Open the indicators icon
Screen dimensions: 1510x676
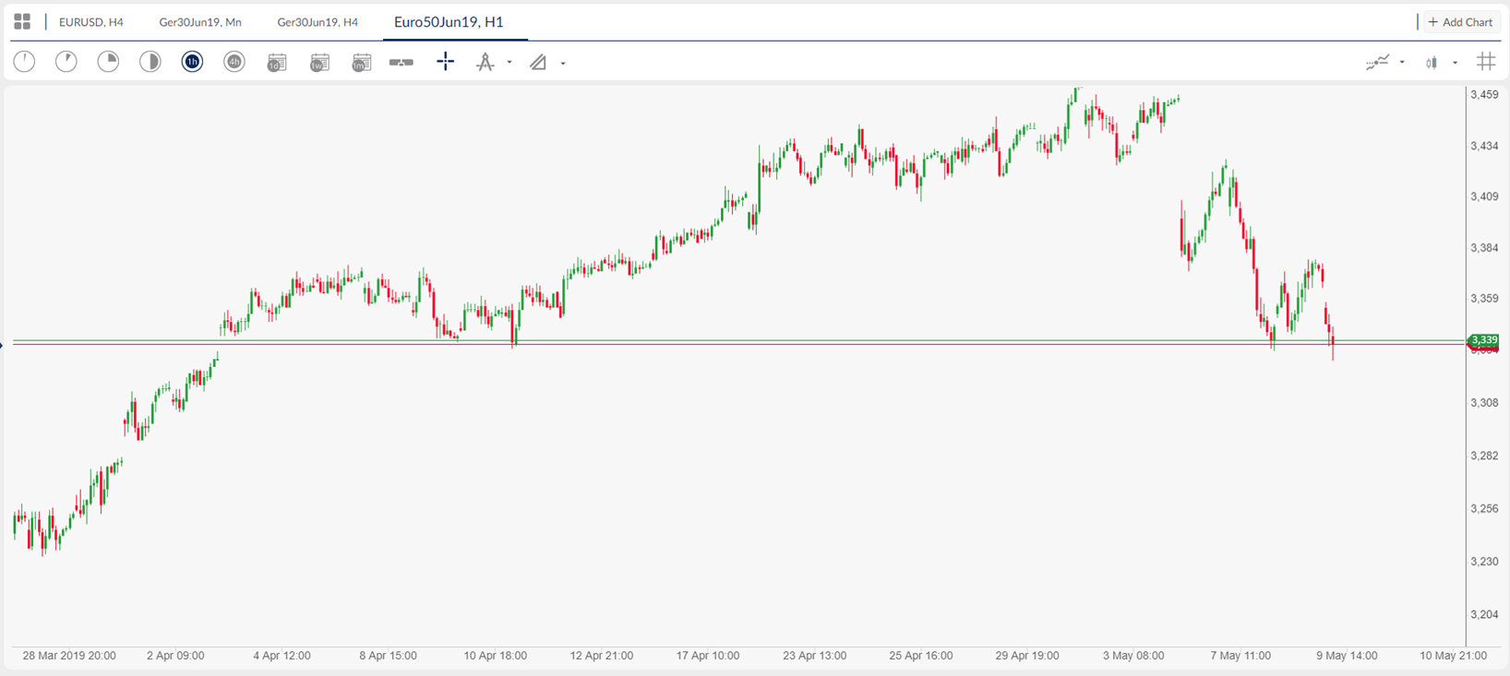[1378, 63]
